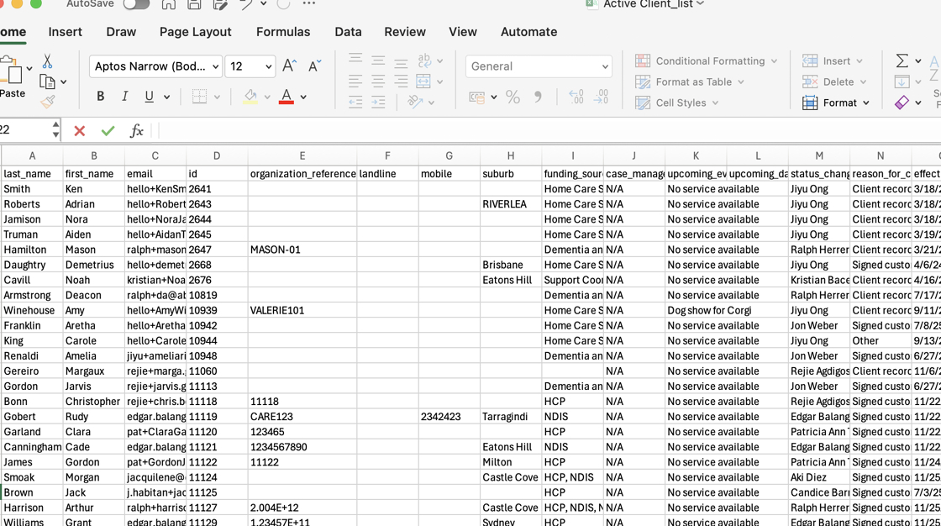Select column E header
This screenshot has width=941, height=526.
tap(302, 155)
